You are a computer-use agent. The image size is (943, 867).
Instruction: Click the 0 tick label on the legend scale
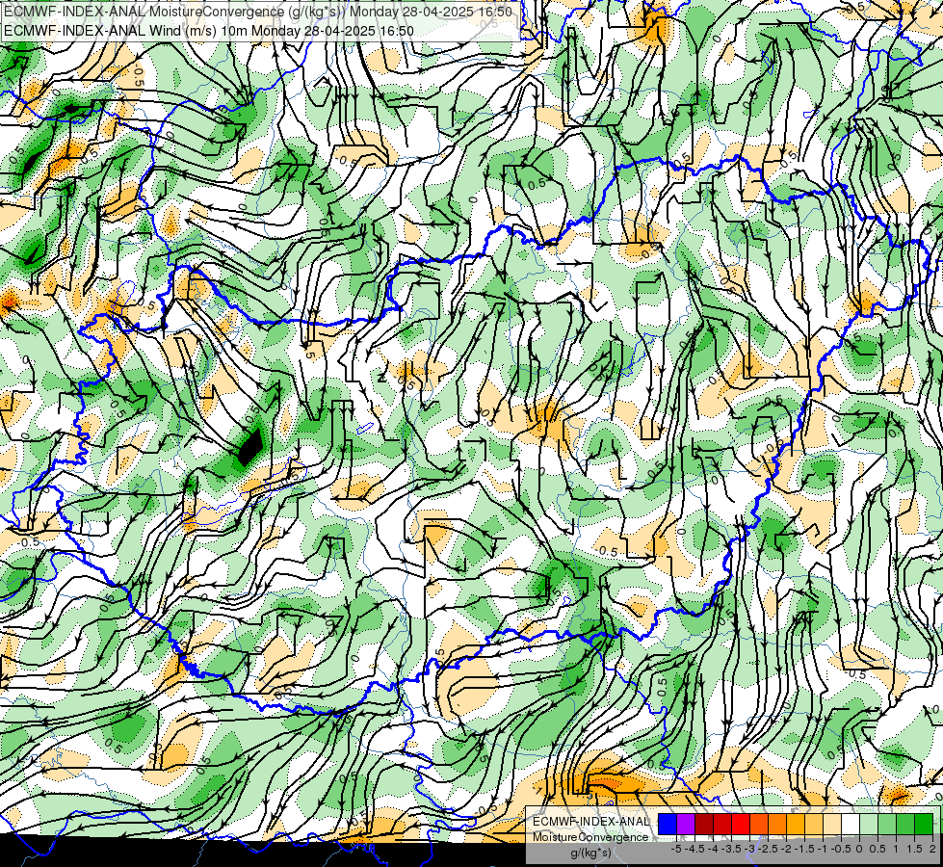860,849
